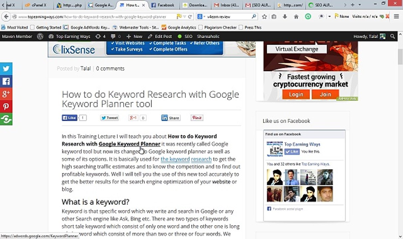Open the bookmarks list icon

coord(274,17)
